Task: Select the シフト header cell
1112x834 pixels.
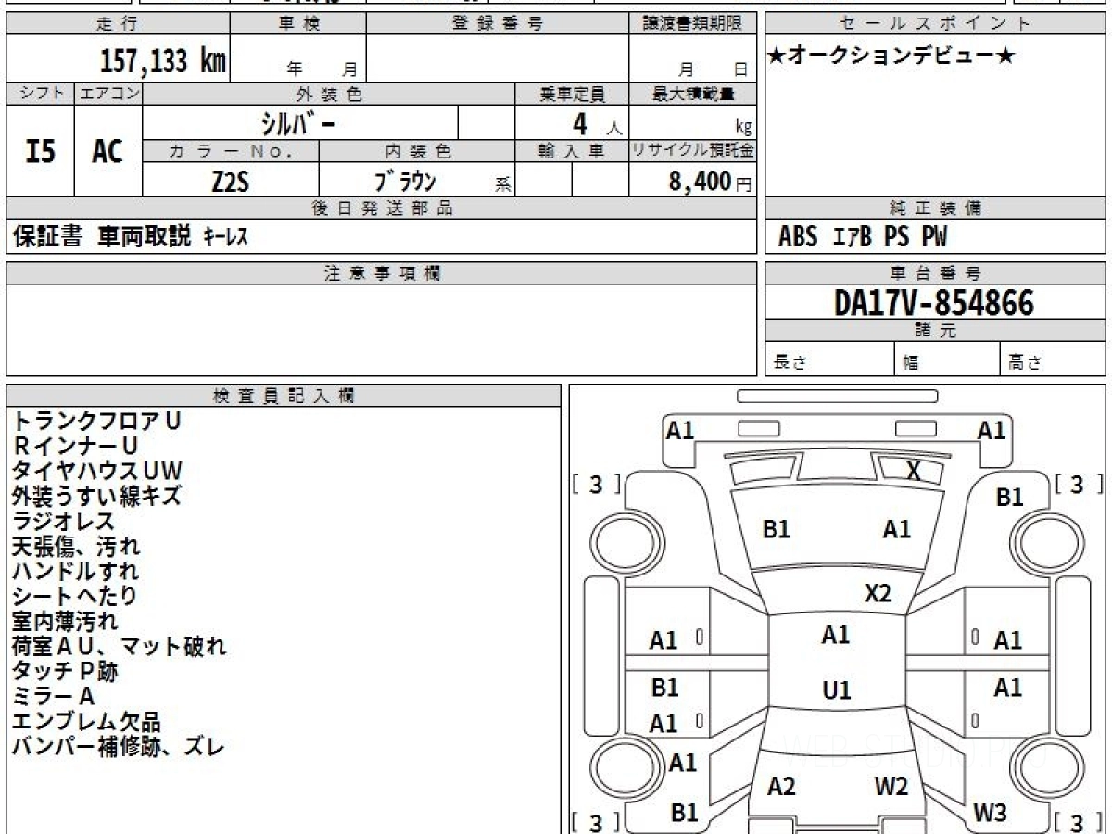Action: [41, 94]
